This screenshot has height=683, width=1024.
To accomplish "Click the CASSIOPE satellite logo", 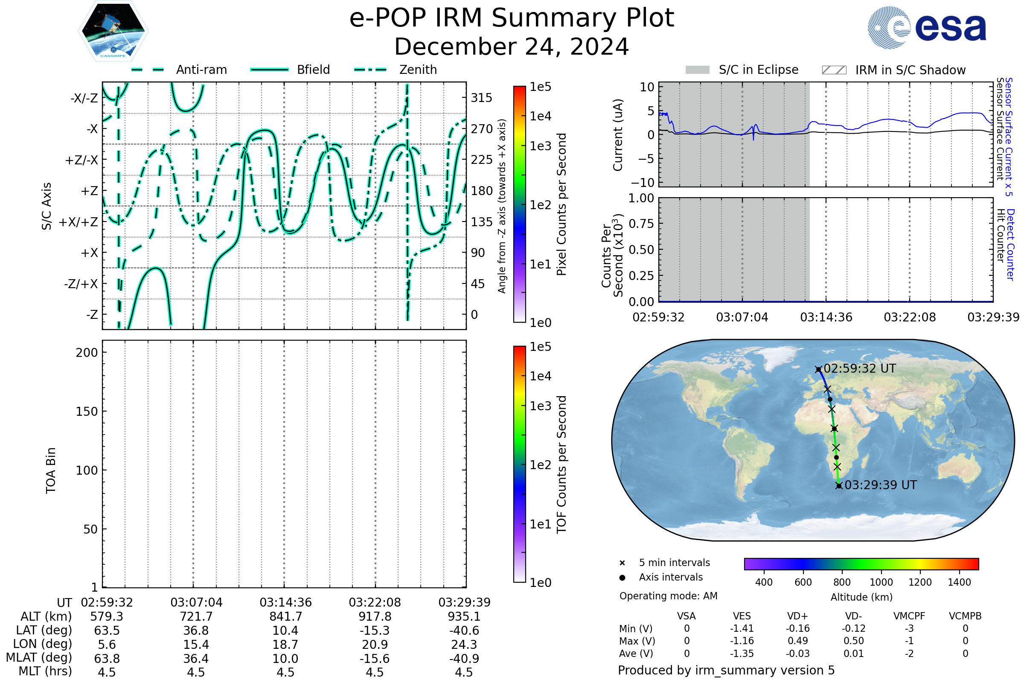I will [x=113, y=31].
